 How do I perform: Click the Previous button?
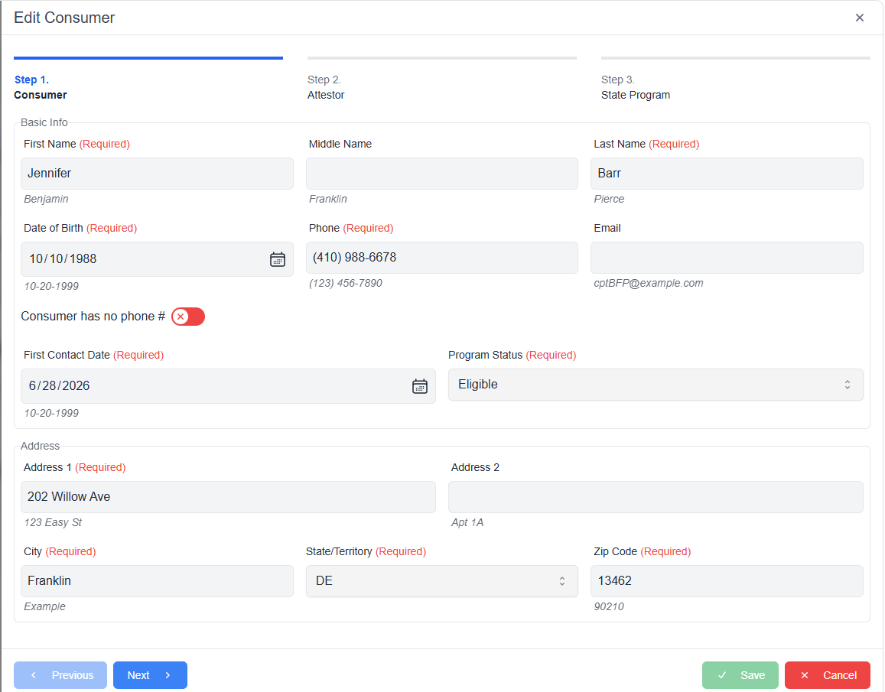click(x=60, y=675)
